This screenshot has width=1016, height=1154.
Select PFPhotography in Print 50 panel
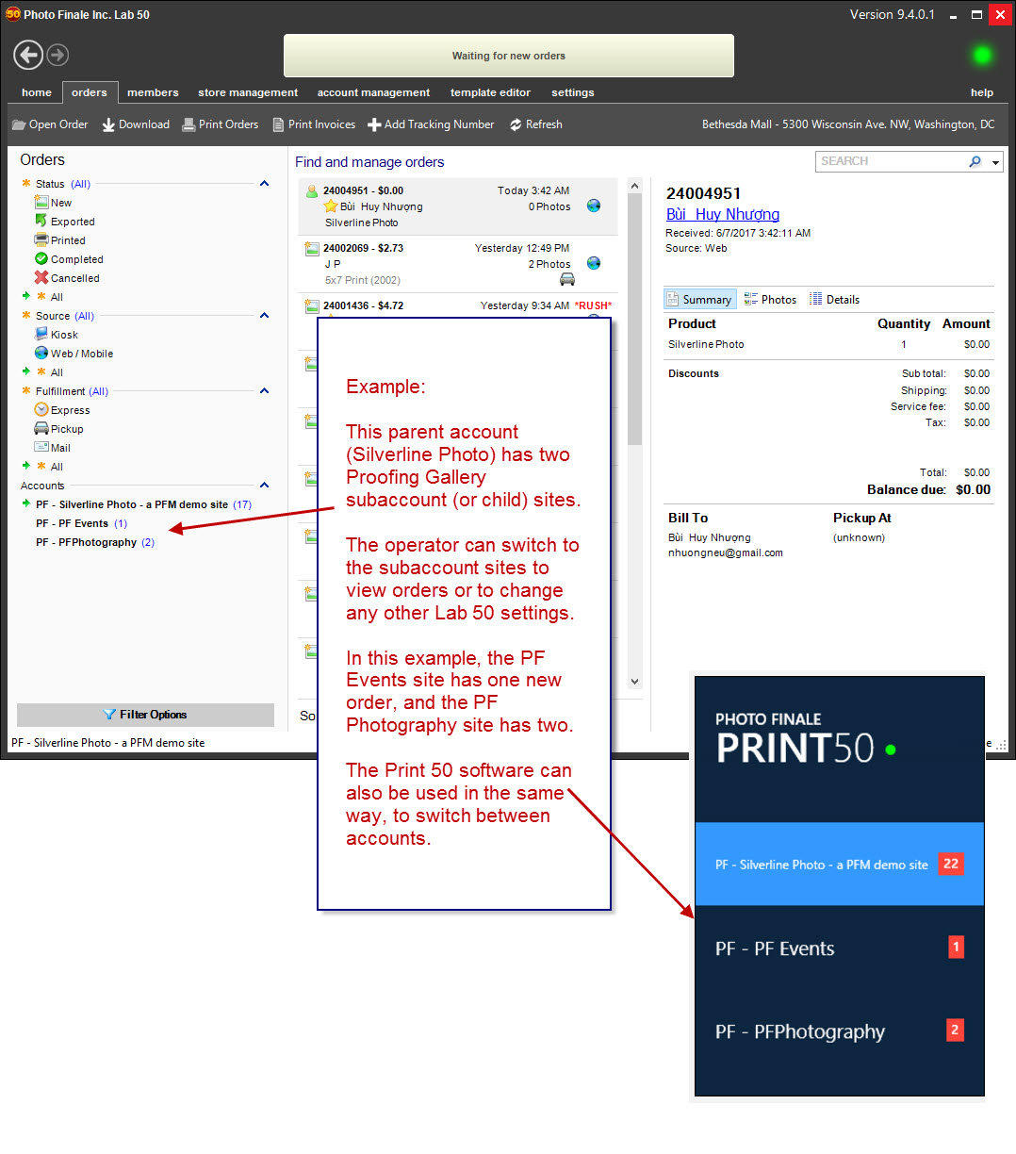(839, 1030)
